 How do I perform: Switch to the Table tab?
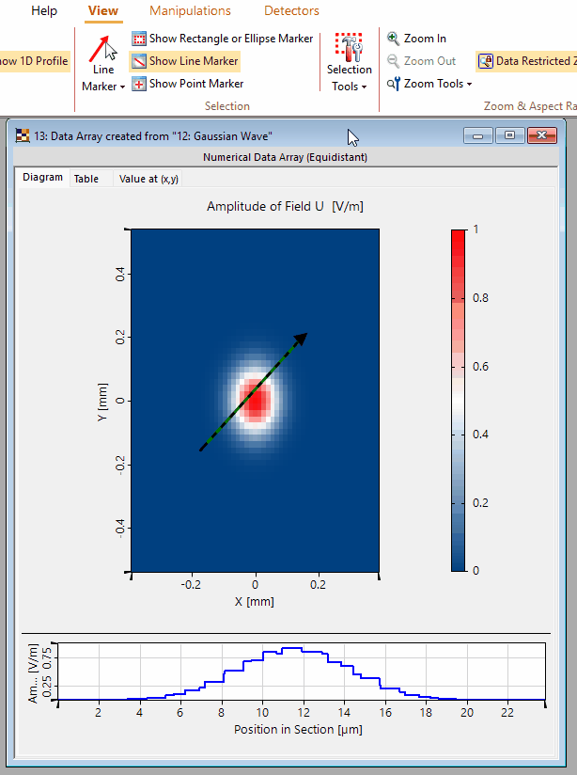point(86,179)
